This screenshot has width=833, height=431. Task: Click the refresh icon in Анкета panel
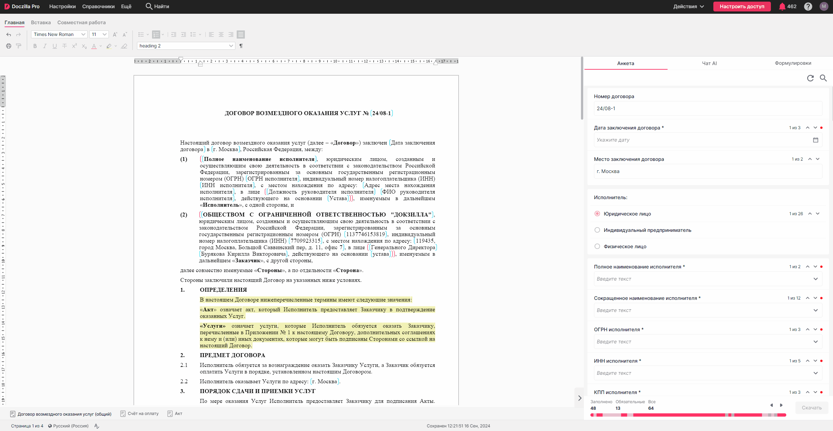[810, 78]
